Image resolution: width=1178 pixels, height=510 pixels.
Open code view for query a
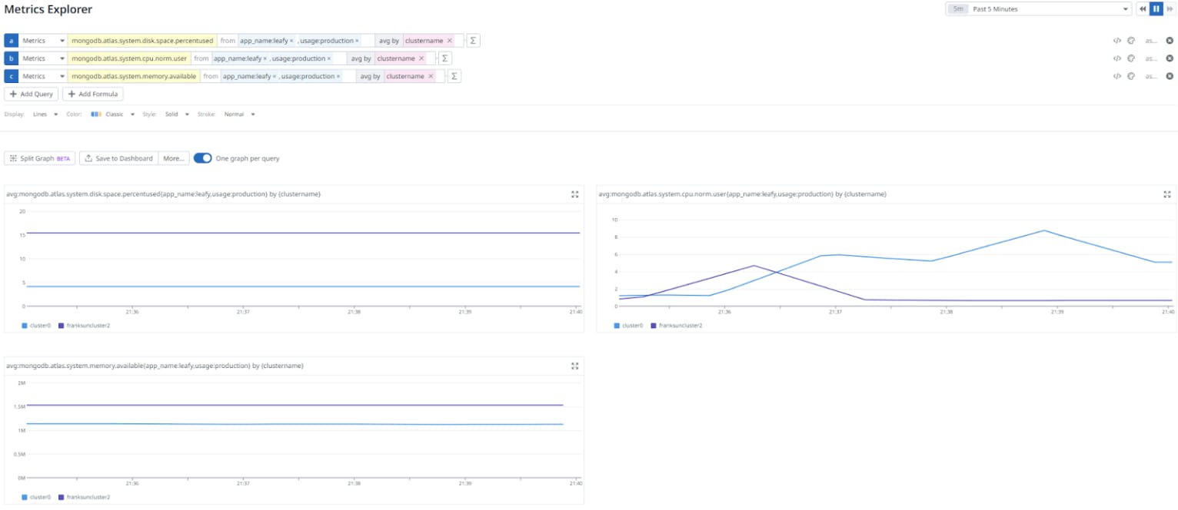(1117, 40)
